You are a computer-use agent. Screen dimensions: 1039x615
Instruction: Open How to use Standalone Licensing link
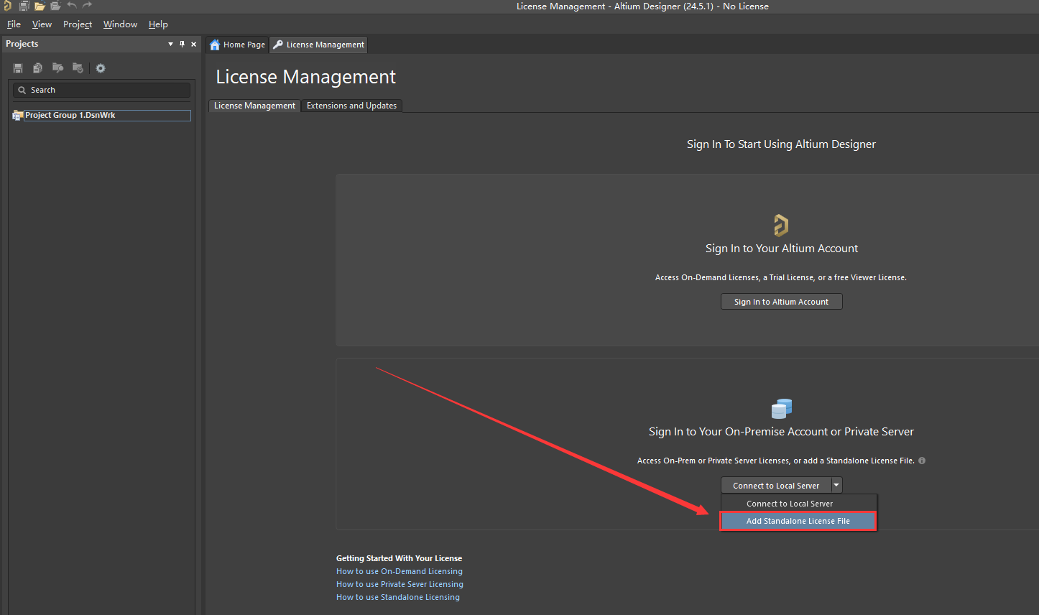(x=398, y=597)
